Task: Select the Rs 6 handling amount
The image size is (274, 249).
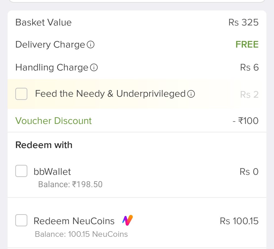Action: [249, 67]
